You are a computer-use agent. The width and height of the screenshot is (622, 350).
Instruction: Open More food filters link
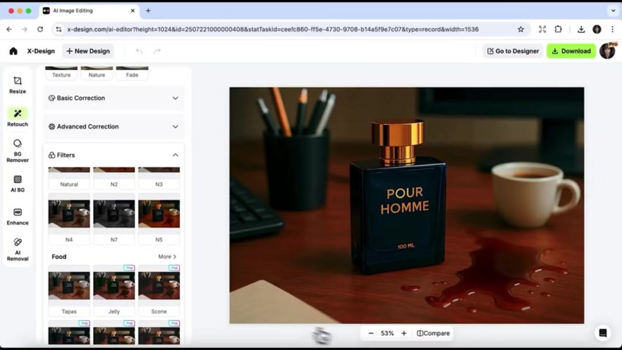pos(167,257)
